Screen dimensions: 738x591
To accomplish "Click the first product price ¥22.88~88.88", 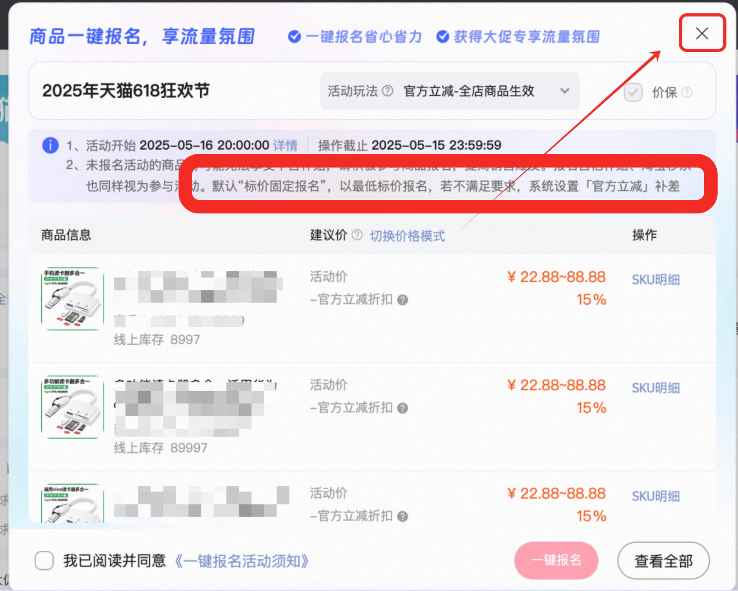I will click(x=556, y=277).
